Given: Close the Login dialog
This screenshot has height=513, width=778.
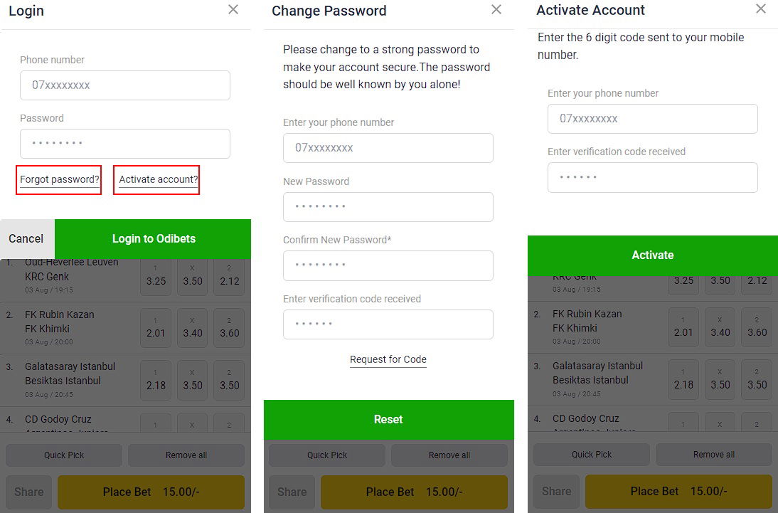Looking at the screenshot, I should coord(233,10).
